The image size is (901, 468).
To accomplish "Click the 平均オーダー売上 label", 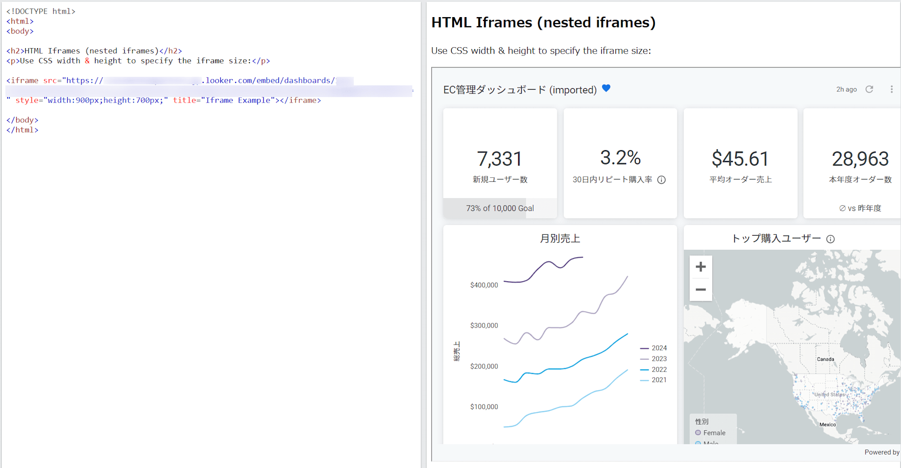I will pos(741,180).
